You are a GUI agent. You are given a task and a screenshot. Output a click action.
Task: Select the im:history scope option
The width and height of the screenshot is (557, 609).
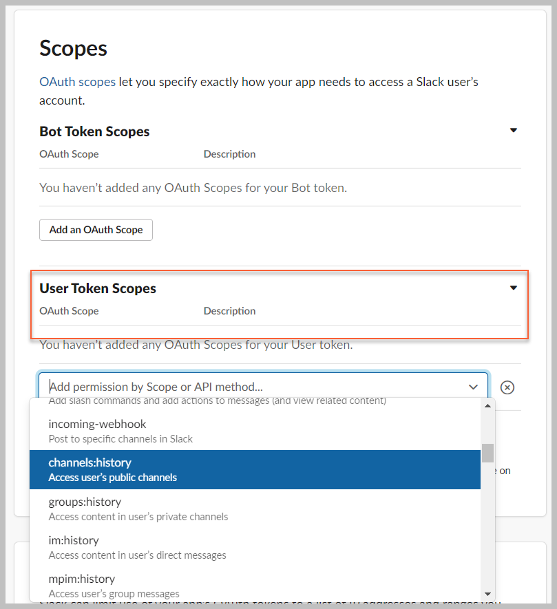255,547
